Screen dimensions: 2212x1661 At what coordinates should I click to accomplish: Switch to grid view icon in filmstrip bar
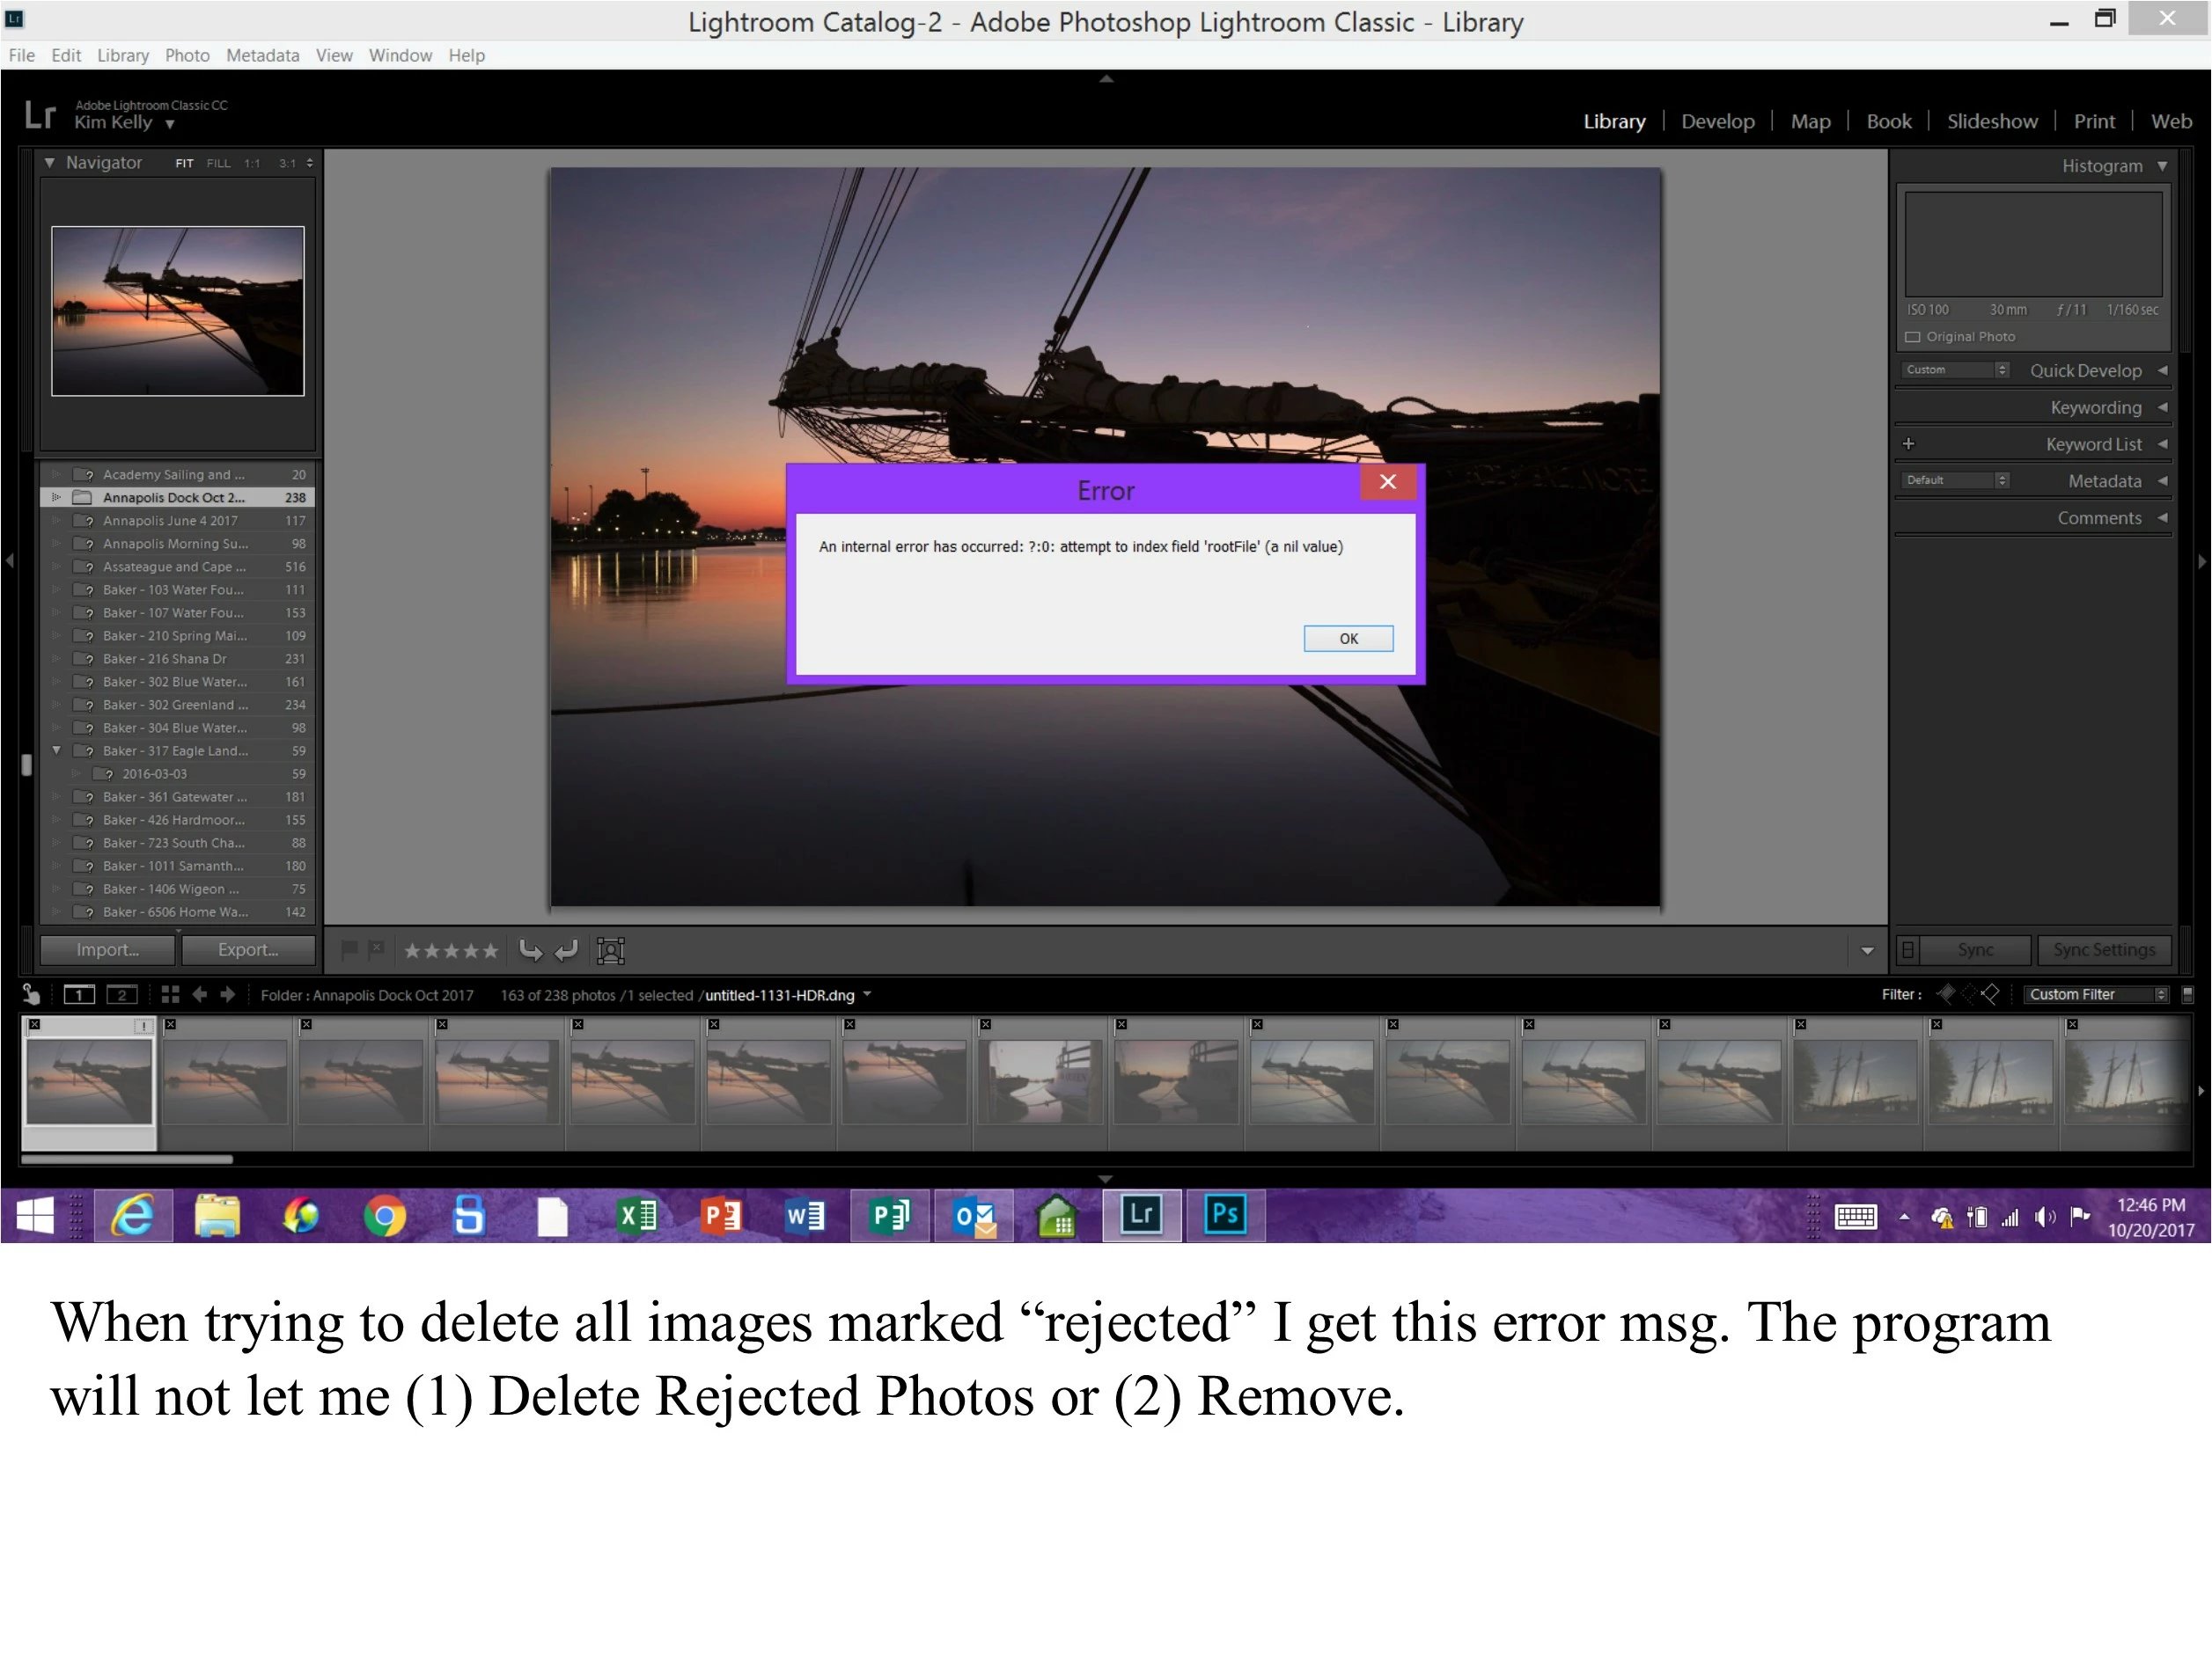170,994
